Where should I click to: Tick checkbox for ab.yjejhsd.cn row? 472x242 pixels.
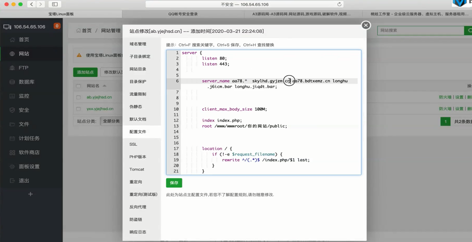coord(79,97)
